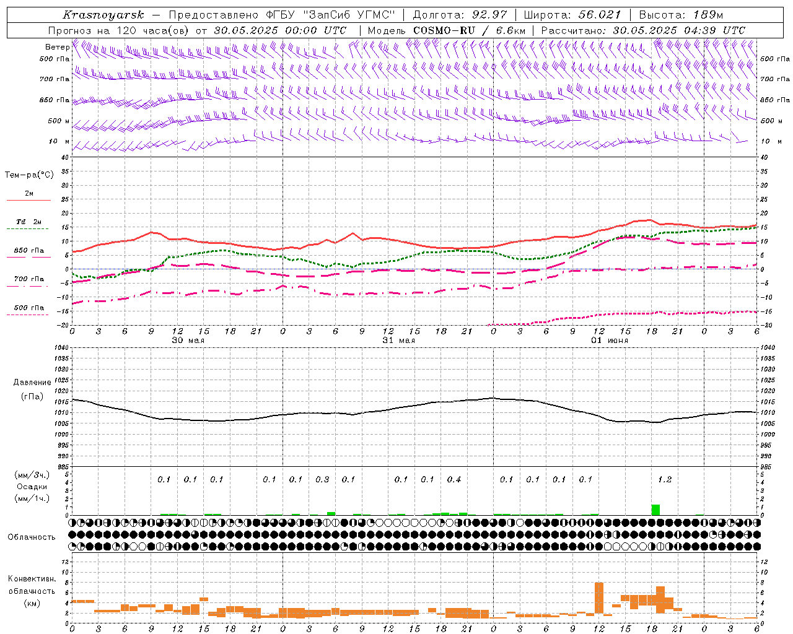Click the tallest orange convective cloud bar
793x634 pixels.
[598, 598]
